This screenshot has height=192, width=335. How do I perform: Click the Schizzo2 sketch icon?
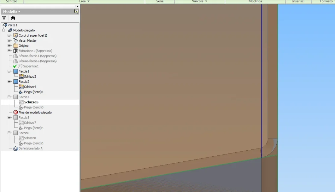21,76
